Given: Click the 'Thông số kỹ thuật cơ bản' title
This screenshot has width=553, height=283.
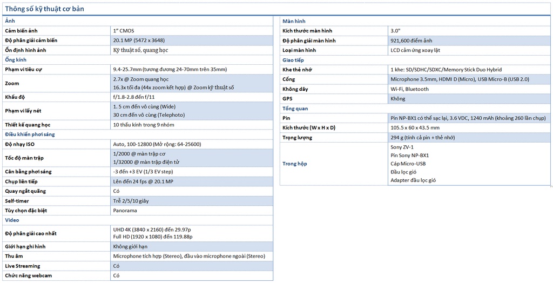Looking at the screenshot, I should coord(44,9).
